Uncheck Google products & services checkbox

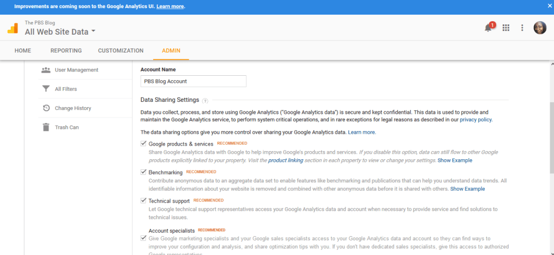pos(143,143)
